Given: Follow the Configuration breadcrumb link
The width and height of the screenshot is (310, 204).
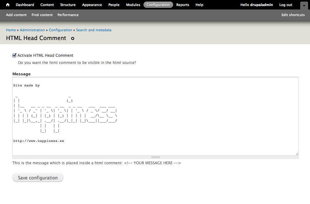Looking at the screenshot, I should pos(60,30).
